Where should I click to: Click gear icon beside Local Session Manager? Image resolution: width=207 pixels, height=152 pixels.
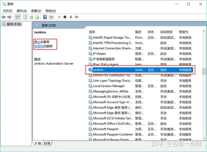[90, 86]
